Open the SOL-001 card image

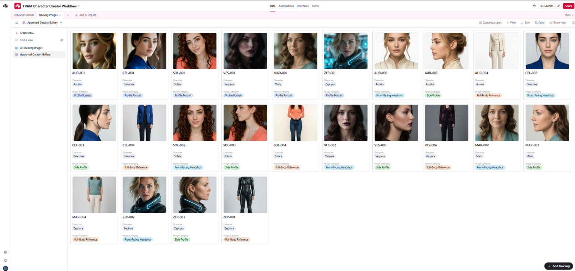195,51
